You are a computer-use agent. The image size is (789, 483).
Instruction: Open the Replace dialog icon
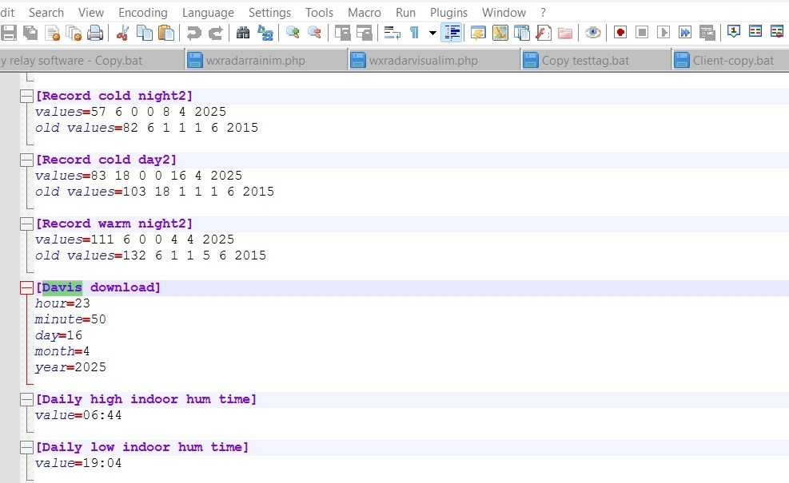265,33
